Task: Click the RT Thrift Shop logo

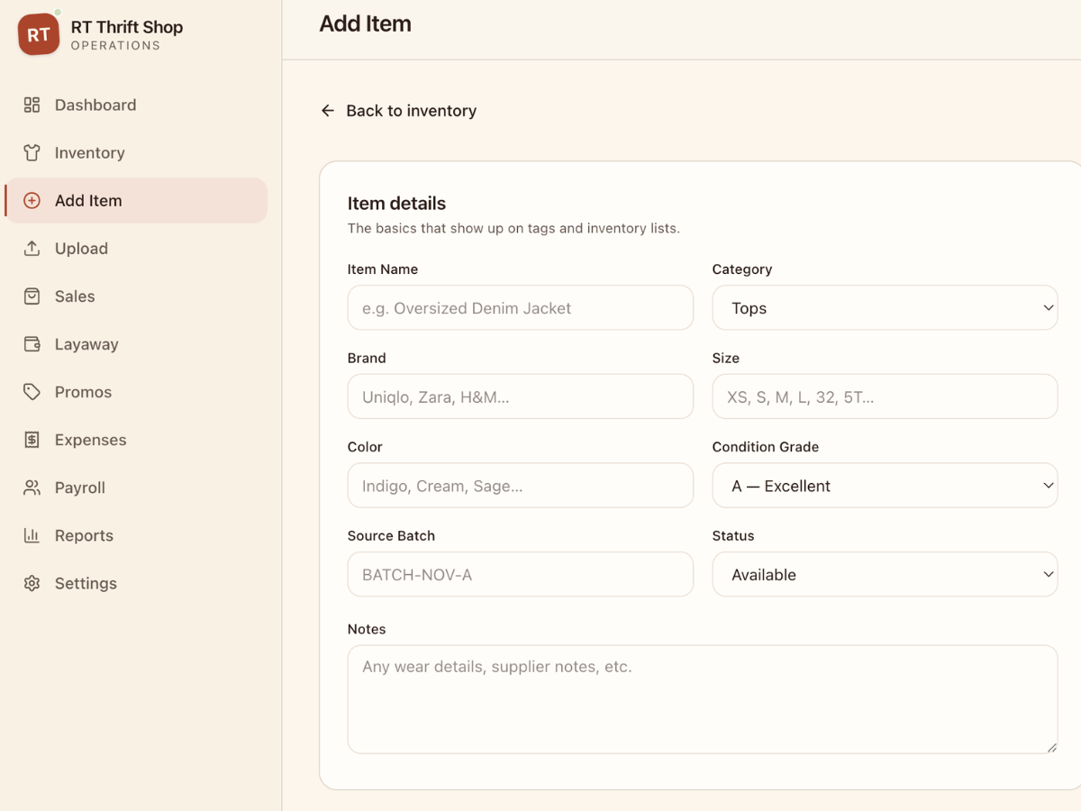Action: pos(38,33)
